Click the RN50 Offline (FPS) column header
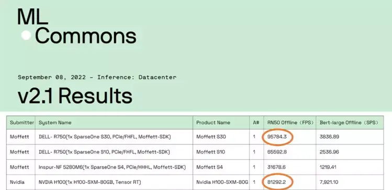The image size is (392, 190). tap(290, 122)
